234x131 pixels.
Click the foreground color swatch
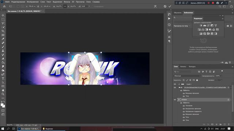click(2, 105)
